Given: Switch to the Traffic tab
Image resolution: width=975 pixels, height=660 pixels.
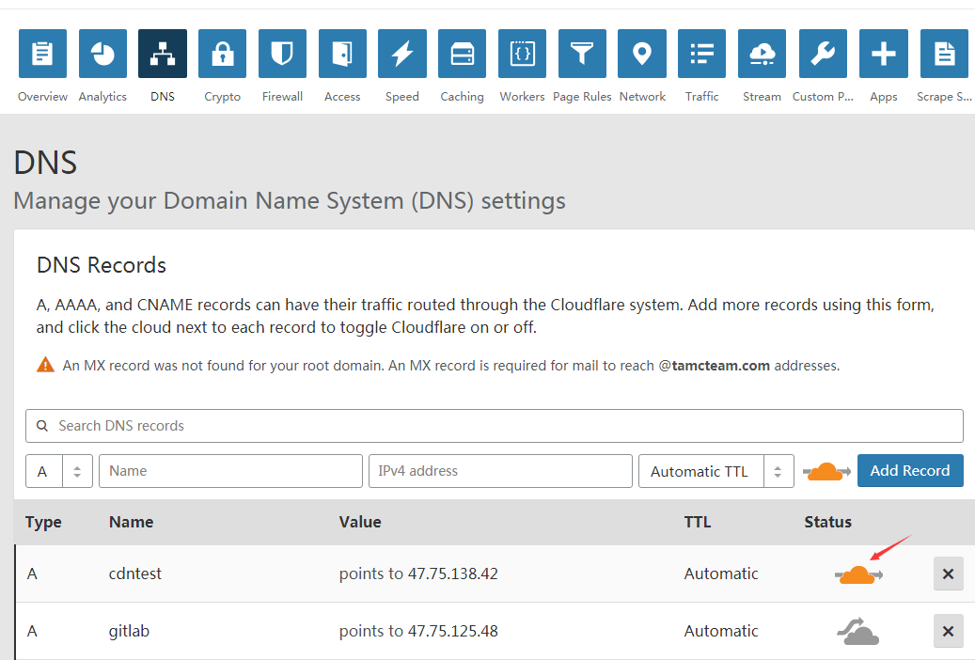Looking at the screenshot, I should (701, 54).
